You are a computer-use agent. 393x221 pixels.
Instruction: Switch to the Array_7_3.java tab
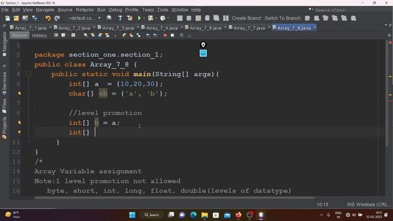tap(118, 28)
